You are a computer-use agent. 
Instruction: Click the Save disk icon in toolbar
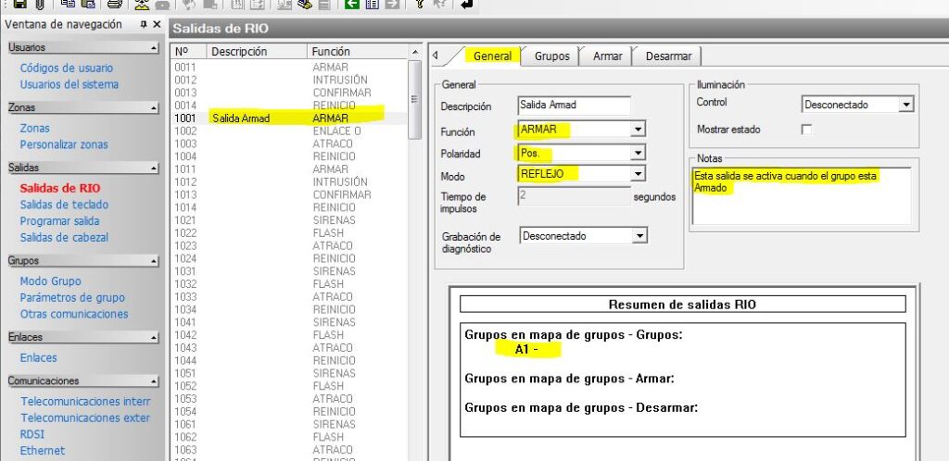[20, 5]
